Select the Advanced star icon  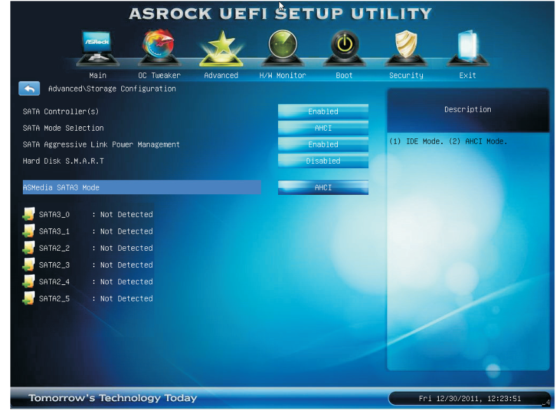point(221,48)
